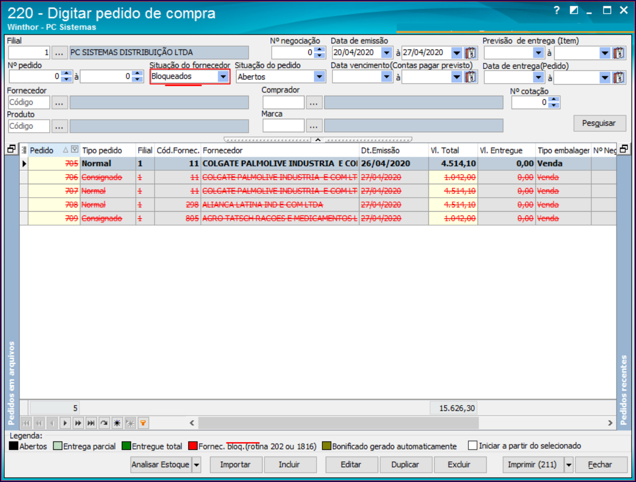Viewport: 636px width, 482px height.
Task: Open calendar range icon for Previsão de entrega
Action: tap(619, 53)
